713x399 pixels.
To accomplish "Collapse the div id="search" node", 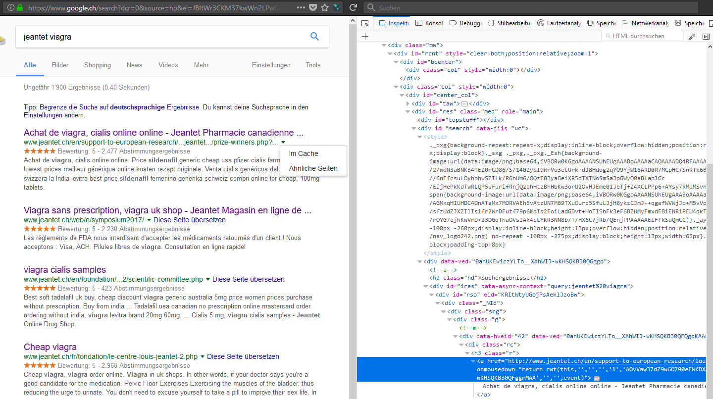I will (x=413, y=128).
